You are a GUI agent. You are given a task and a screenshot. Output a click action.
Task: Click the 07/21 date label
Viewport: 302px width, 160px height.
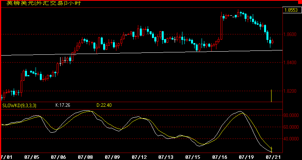(273, 157)
